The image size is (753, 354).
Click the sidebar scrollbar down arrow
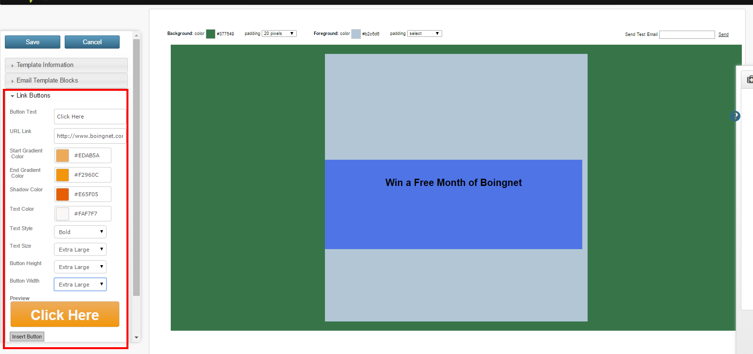[136, 337]
